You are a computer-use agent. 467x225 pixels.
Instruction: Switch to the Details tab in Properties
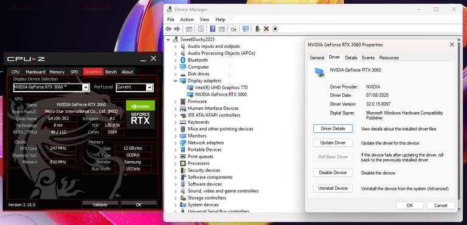(351, 58)
